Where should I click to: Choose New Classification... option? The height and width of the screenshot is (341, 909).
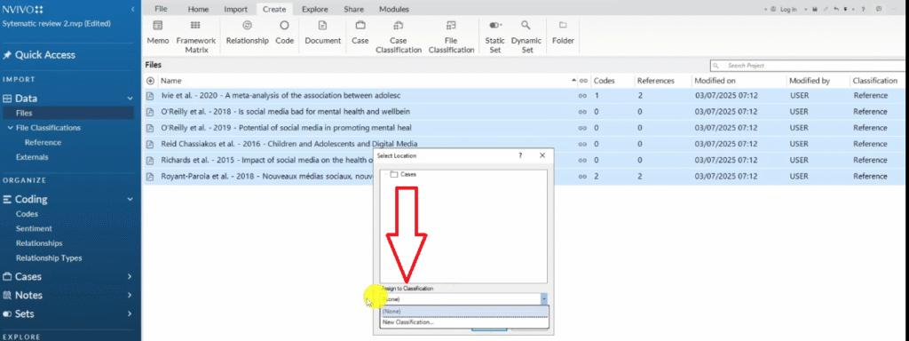tap(464, 321)
